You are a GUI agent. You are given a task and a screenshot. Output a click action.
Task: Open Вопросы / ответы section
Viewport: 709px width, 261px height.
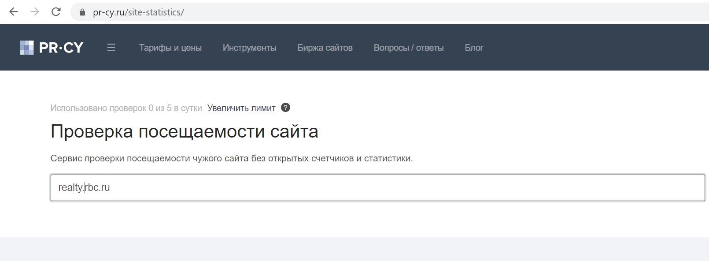pos(408,48)
